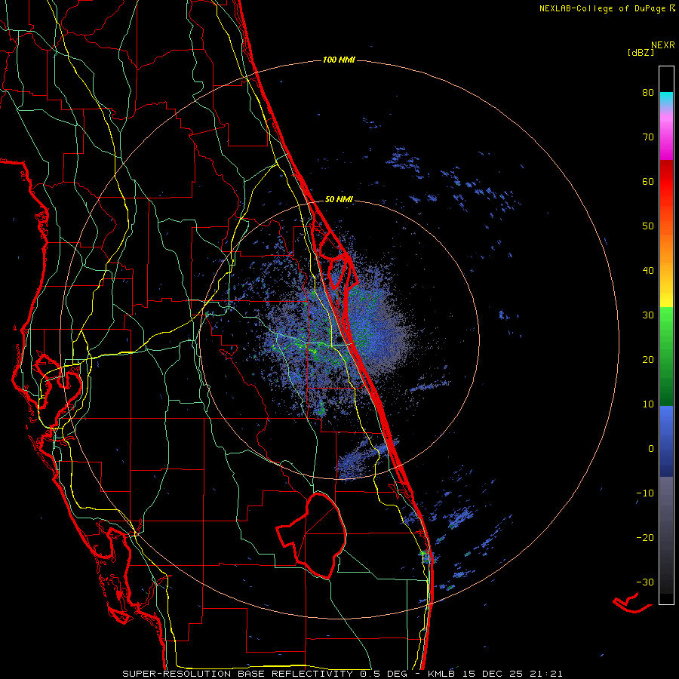The height and width of the screenshot is (679, 679).
Task: Click the blue segment of the color bar
Action: click(x=666, y=441)
